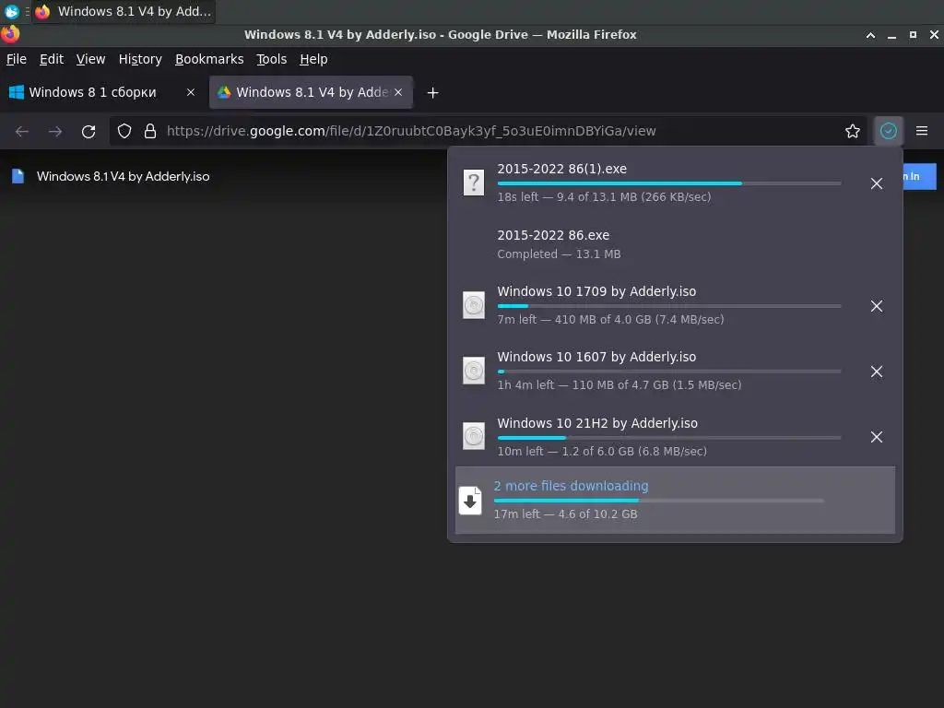Click the blue file icon beside Windows 8.1 V4
This screenshot has height=708, width=944.
pos(18,176)
